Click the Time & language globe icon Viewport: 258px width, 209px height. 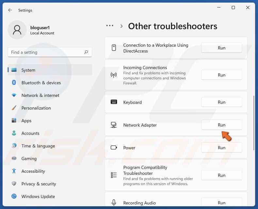point(14,145)
